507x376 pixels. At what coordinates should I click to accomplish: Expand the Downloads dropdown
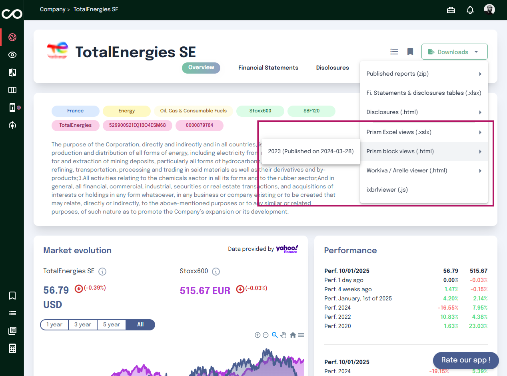pyautogui.click(x=454, y=52)
